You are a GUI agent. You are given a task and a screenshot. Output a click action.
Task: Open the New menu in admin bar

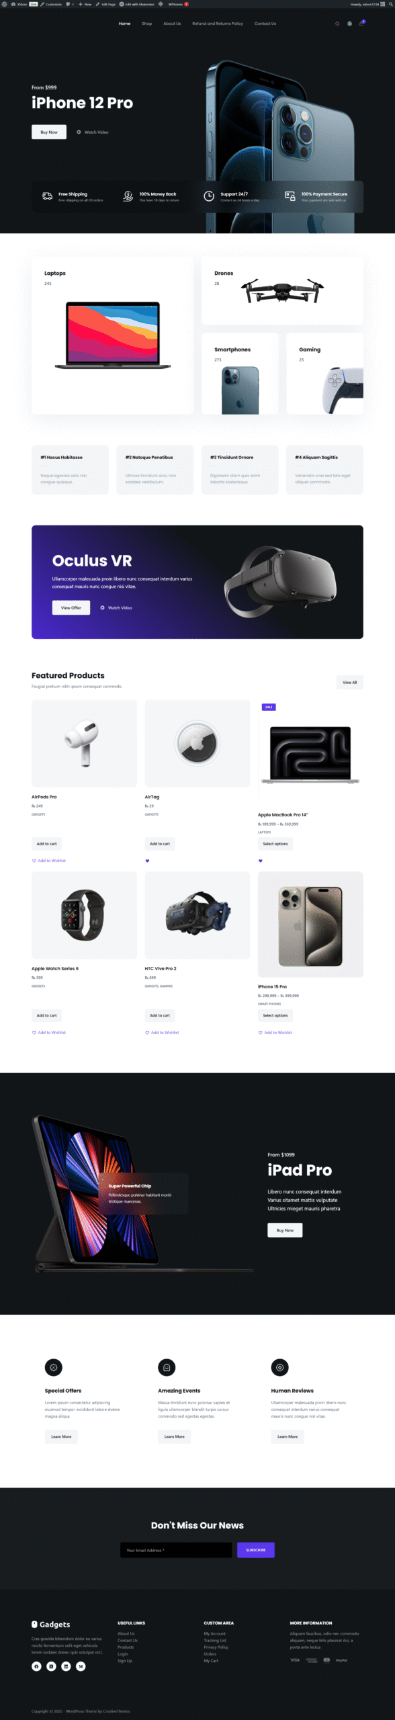[x=85, y=4]
